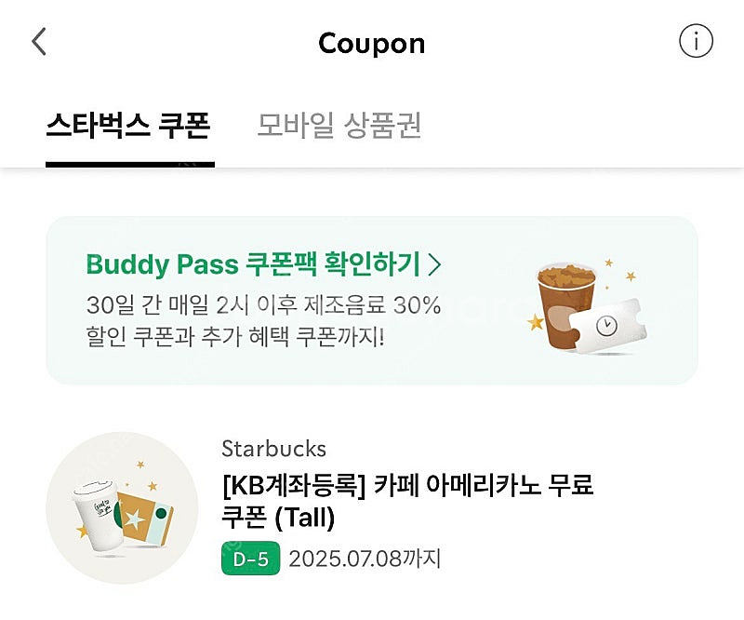
Task: Open the Buddy Pass 쿠폰팩 확인하기 link
Action: point(253,264)
